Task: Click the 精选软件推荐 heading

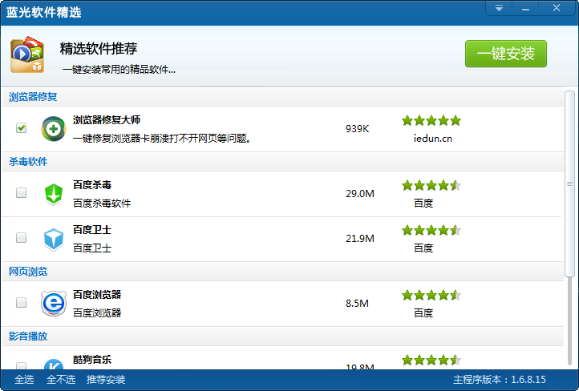Action: coord(99,49)
